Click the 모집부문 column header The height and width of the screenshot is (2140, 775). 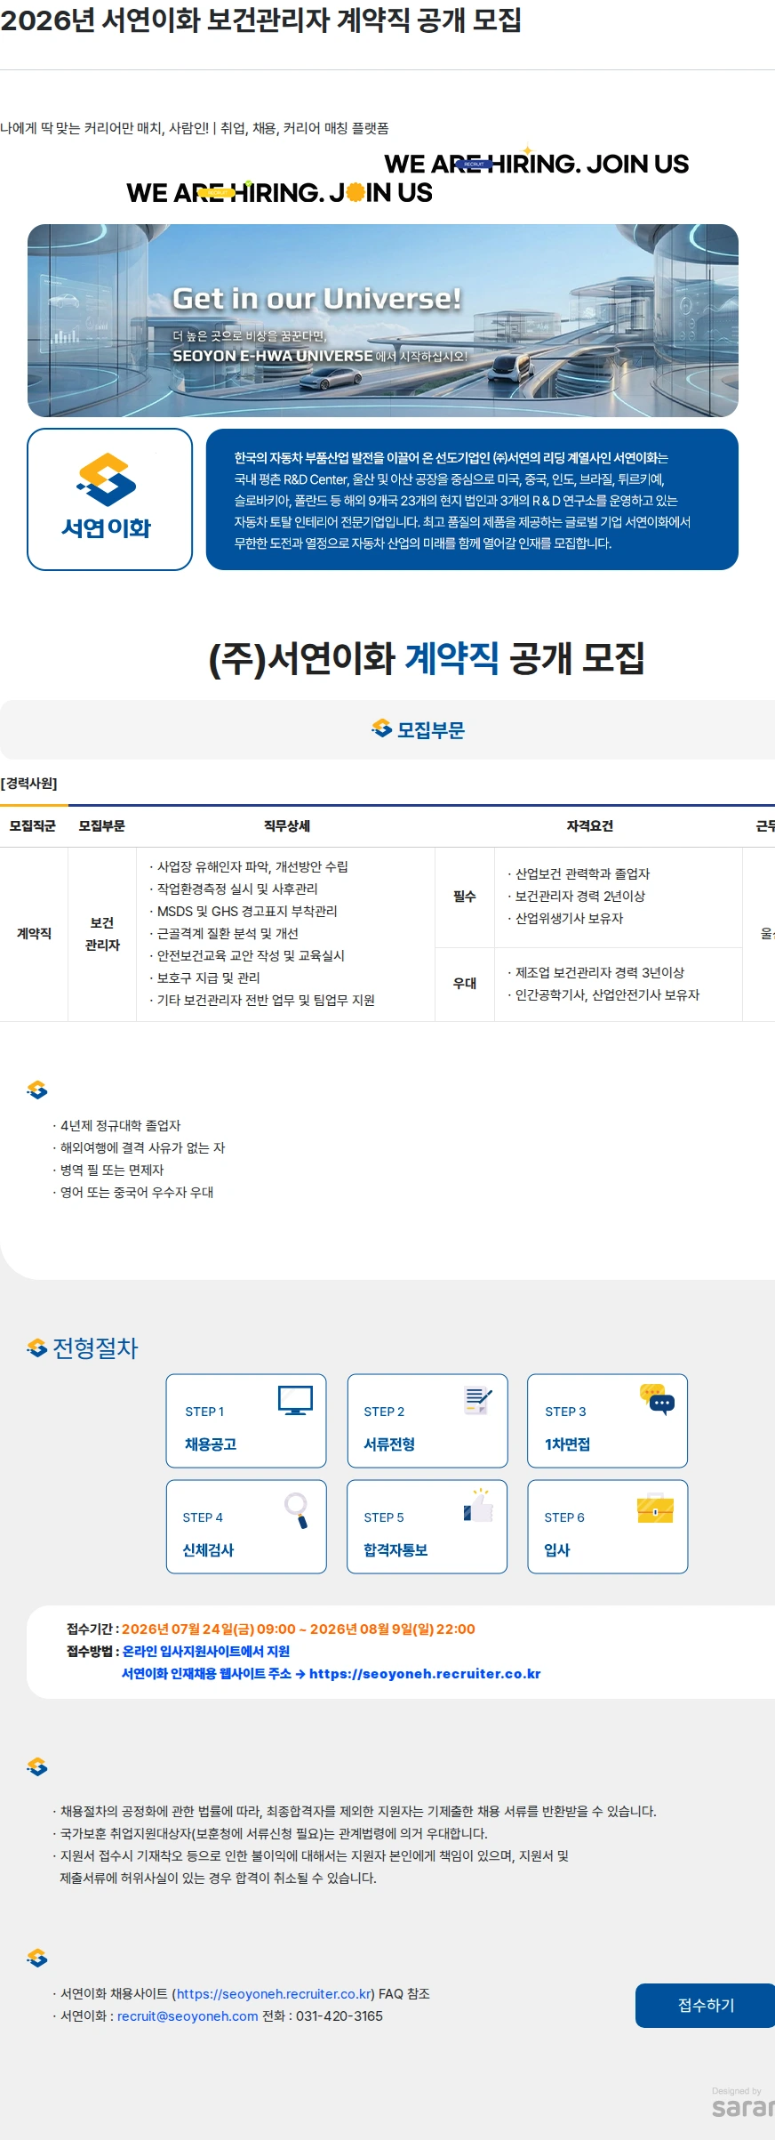(102, 825)
